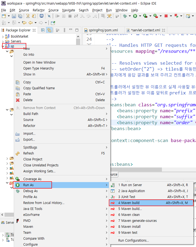Image resolution: width=196 pixels, height=247 pixels.
Task: Open the Navigate menu
Action: pos(68,10)
